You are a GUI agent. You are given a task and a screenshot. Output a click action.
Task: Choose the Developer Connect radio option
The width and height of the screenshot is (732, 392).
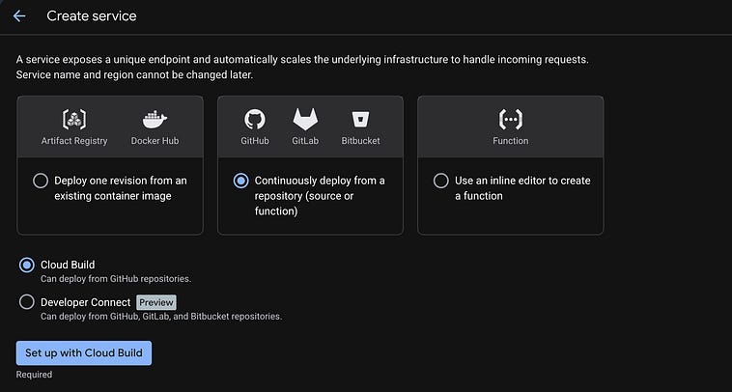click(x=27, y=302)
